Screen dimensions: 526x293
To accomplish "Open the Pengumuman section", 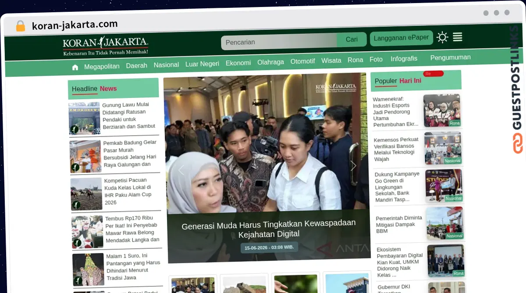I will pos(450,57).
